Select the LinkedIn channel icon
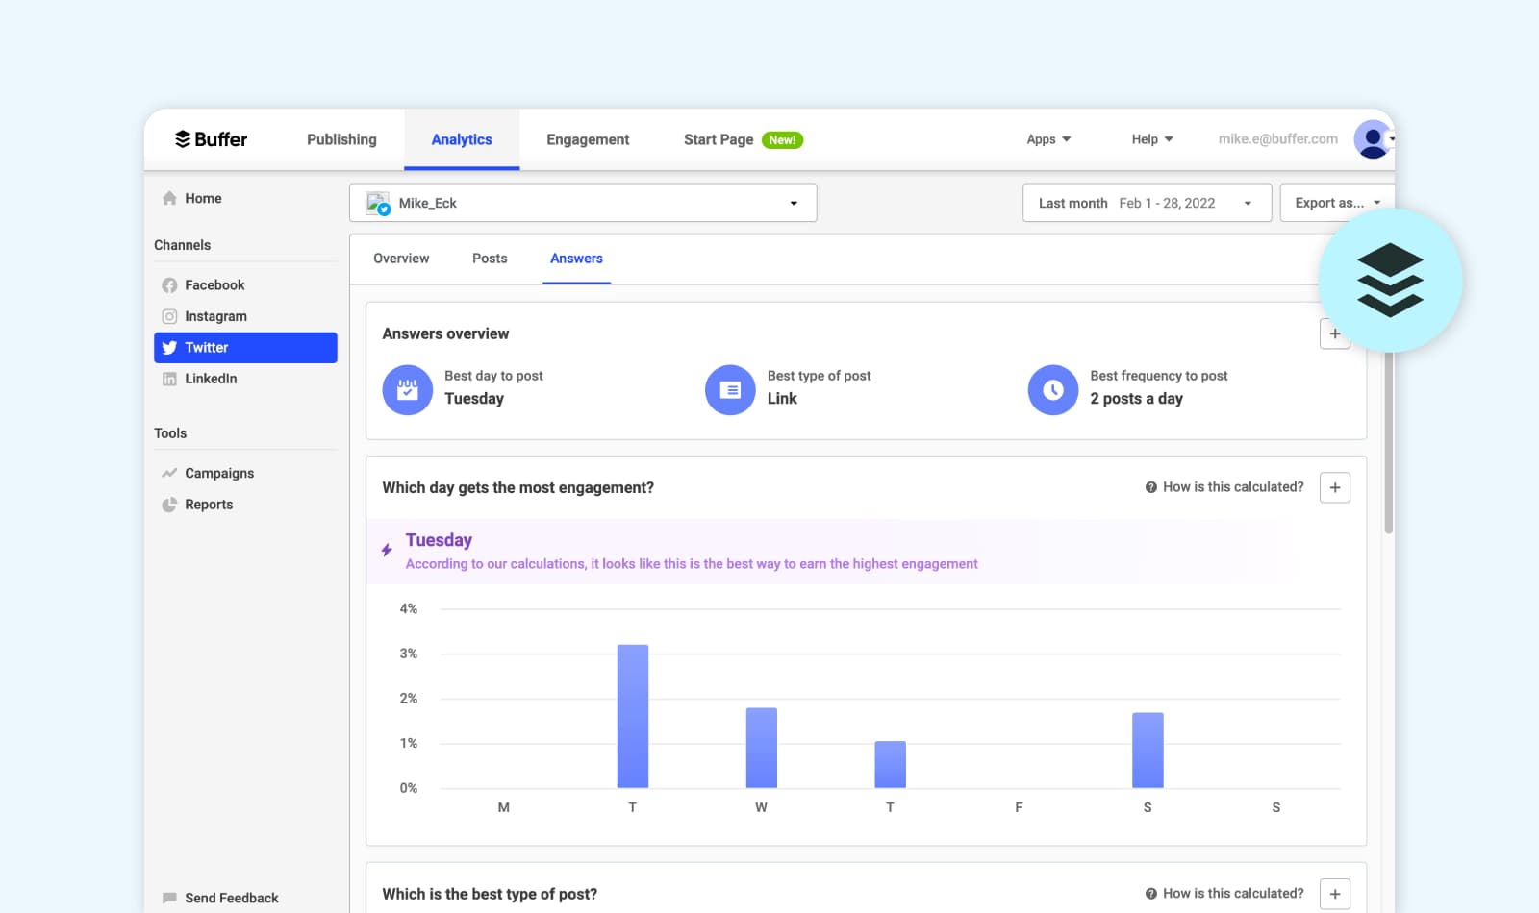Image resolution: width=1539 pixels, height=913 pixels. tap(169, 379)
